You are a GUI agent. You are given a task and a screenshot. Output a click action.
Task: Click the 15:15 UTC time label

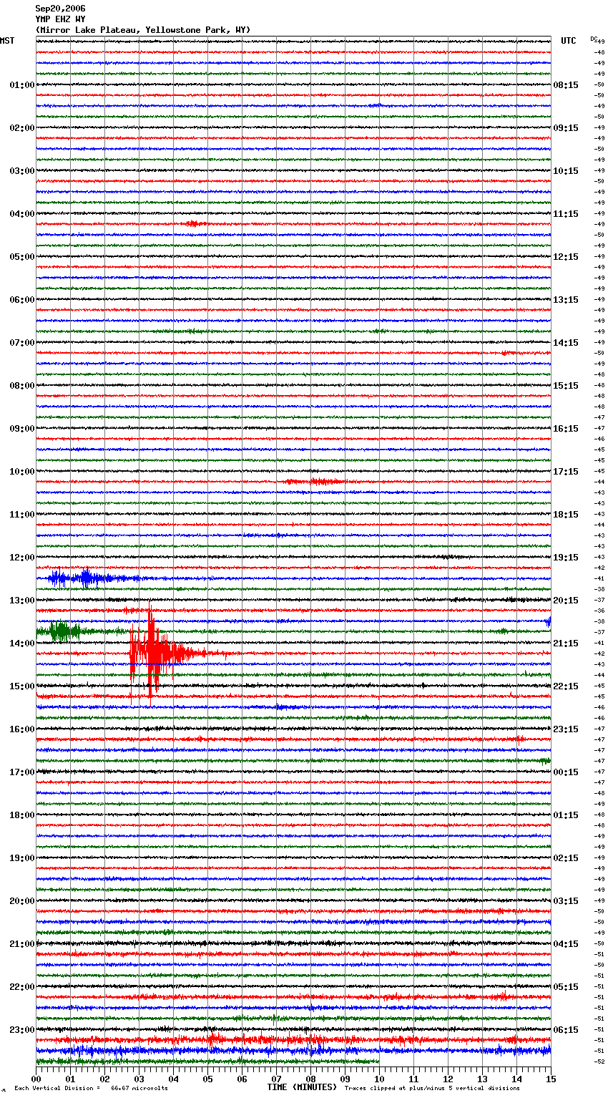[x=566, y=386]
